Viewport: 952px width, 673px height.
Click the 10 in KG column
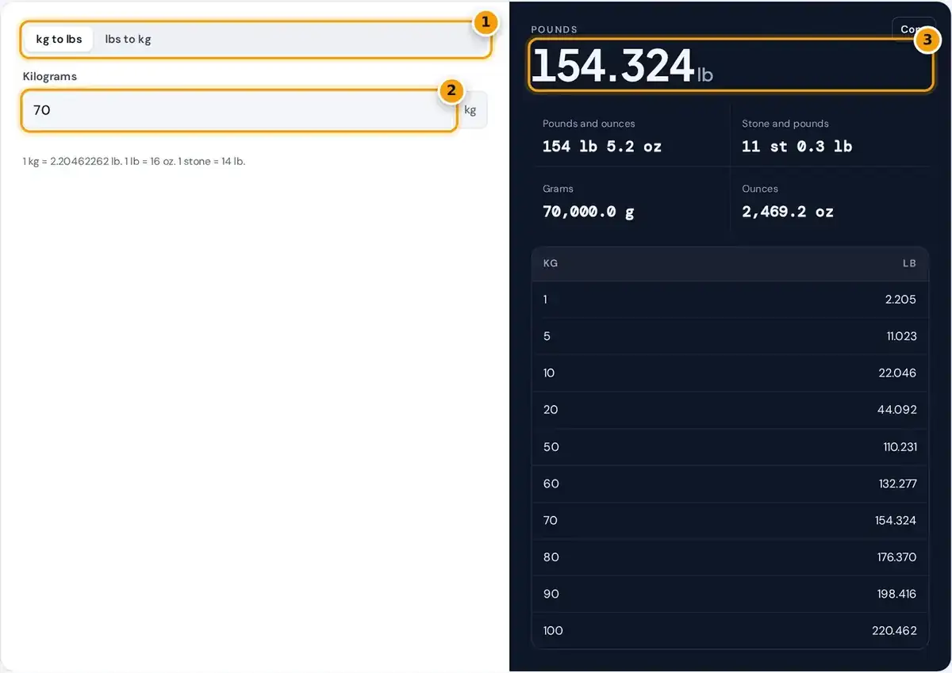(549, 373)
